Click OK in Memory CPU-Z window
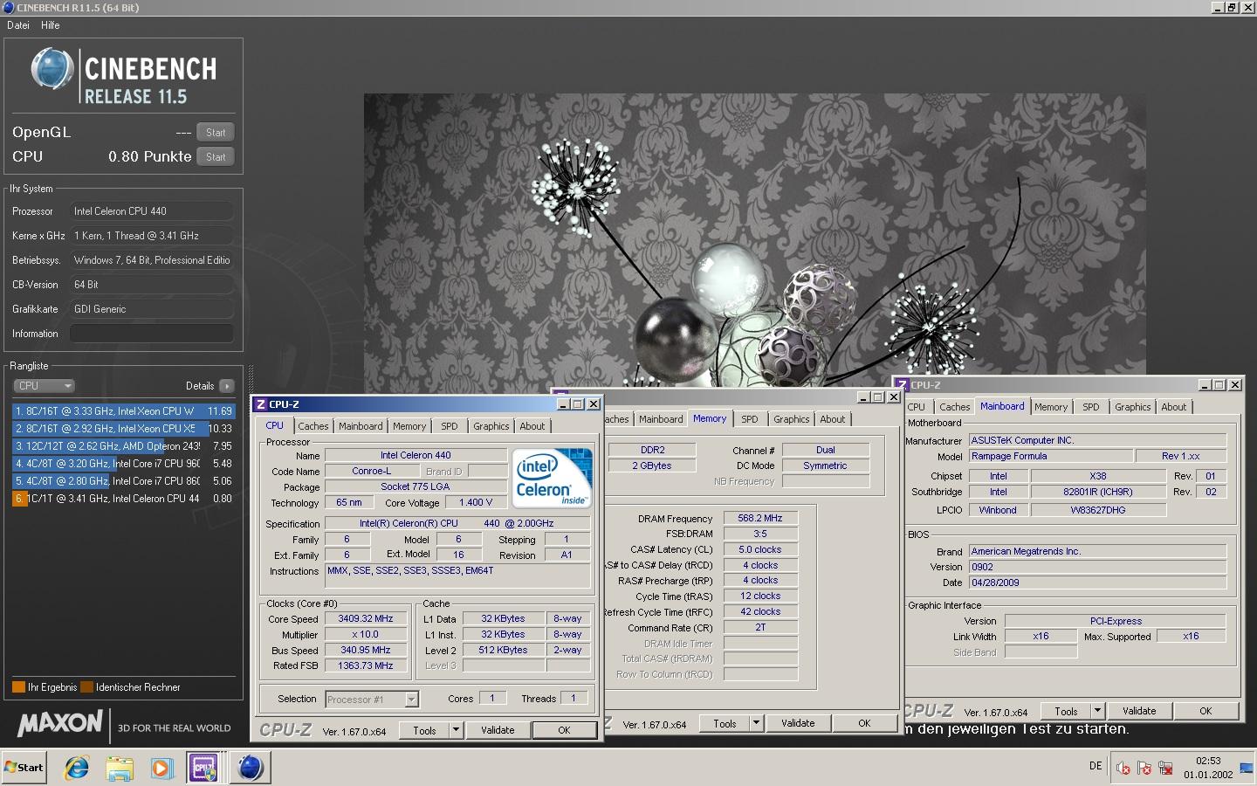Viewport: 1257px width, 786px height. pos(864,724)
